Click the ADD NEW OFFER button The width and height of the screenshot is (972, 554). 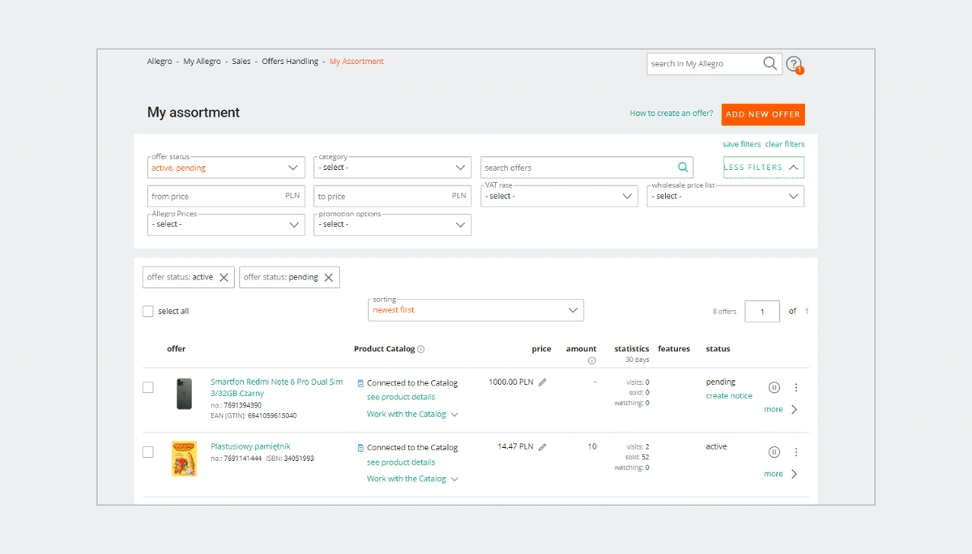(763, 114)
